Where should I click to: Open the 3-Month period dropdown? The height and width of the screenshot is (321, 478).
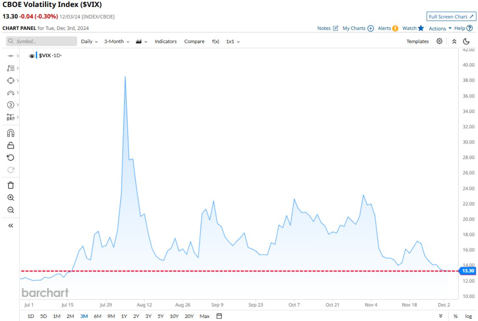(117, 42)
